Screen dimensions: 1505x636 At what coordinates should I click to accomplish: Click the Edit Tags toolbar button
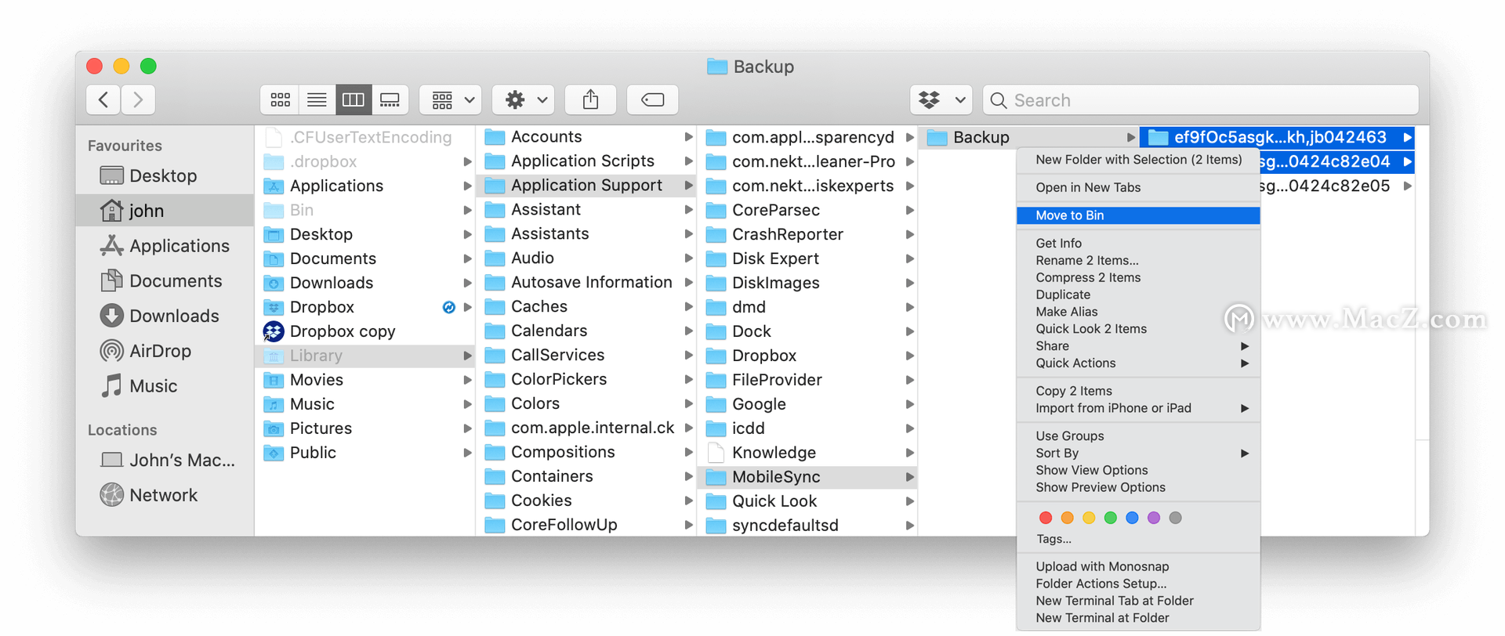tap(652, 99)
